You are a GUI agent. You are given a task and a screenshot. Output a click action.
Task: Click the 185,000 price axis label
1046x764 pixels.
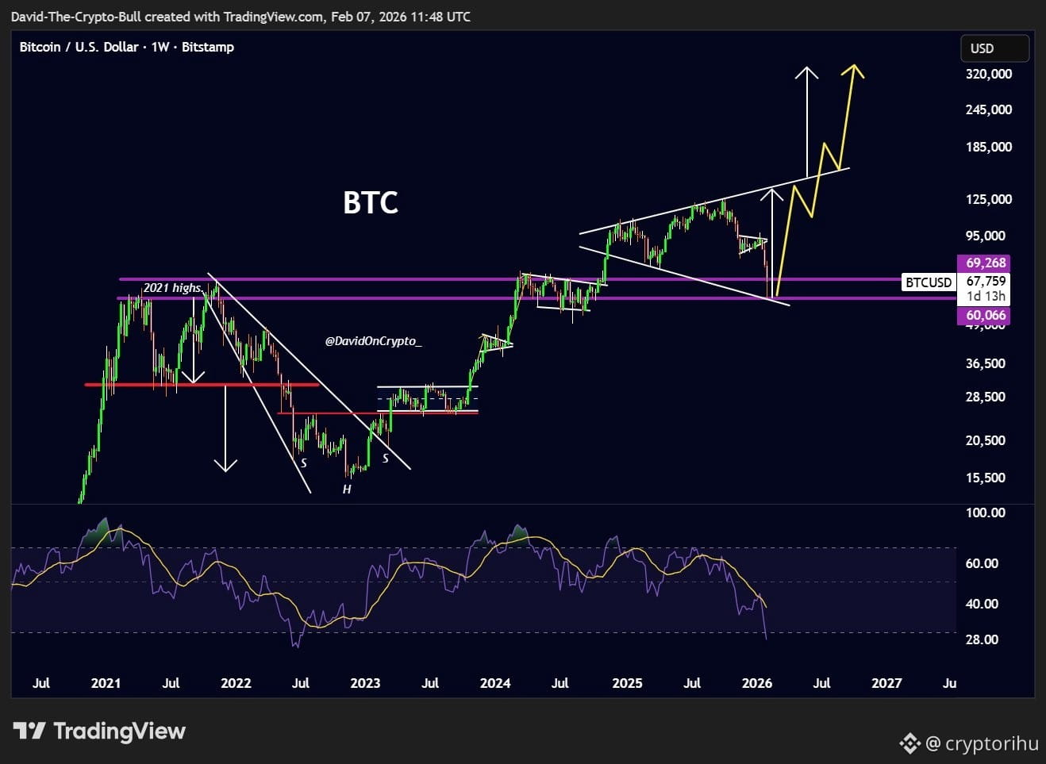(989, 147)
